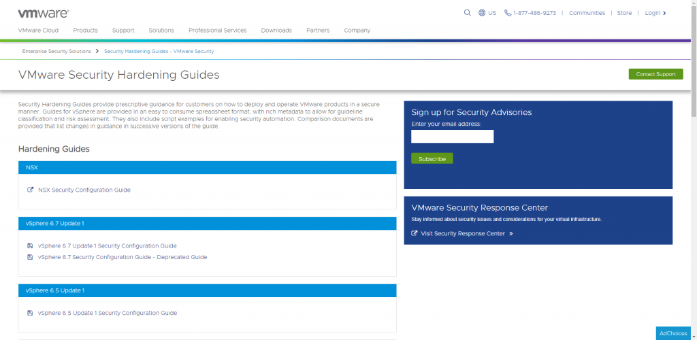This screenshot has height=340, width=697.
Task: Click external icon beside Visit Security Response Center
Action: (415, 233)
